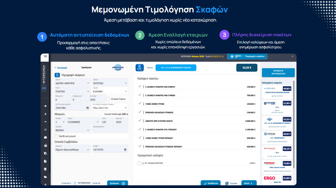Open the database stack sidebar icon
Image resolution: width=336 pixels, height=188 pixels.
click(x=45, y=169)
